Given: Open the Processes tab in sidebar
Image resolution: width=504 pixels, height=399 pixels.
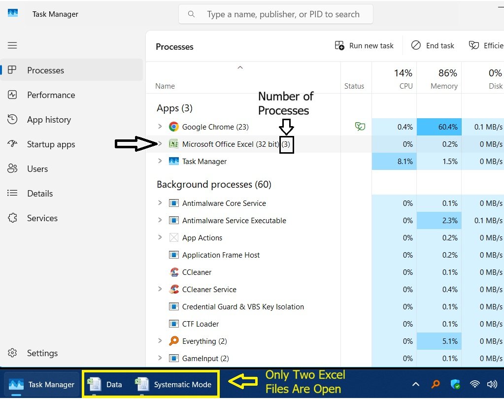Looking at the screenshot, I should coord(71,70).
